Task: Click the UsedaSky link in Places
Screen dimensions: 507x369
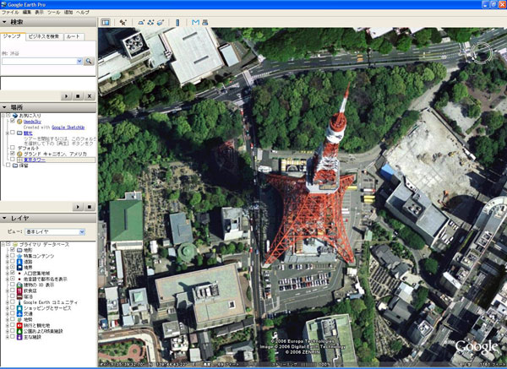Action: click(32, 122)
